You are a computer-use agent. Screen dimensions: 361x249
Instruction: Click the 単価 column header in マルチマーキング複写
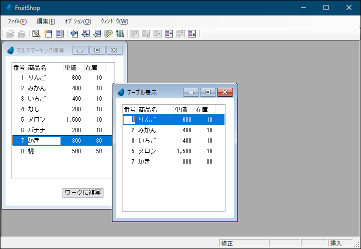pos(70,68)
